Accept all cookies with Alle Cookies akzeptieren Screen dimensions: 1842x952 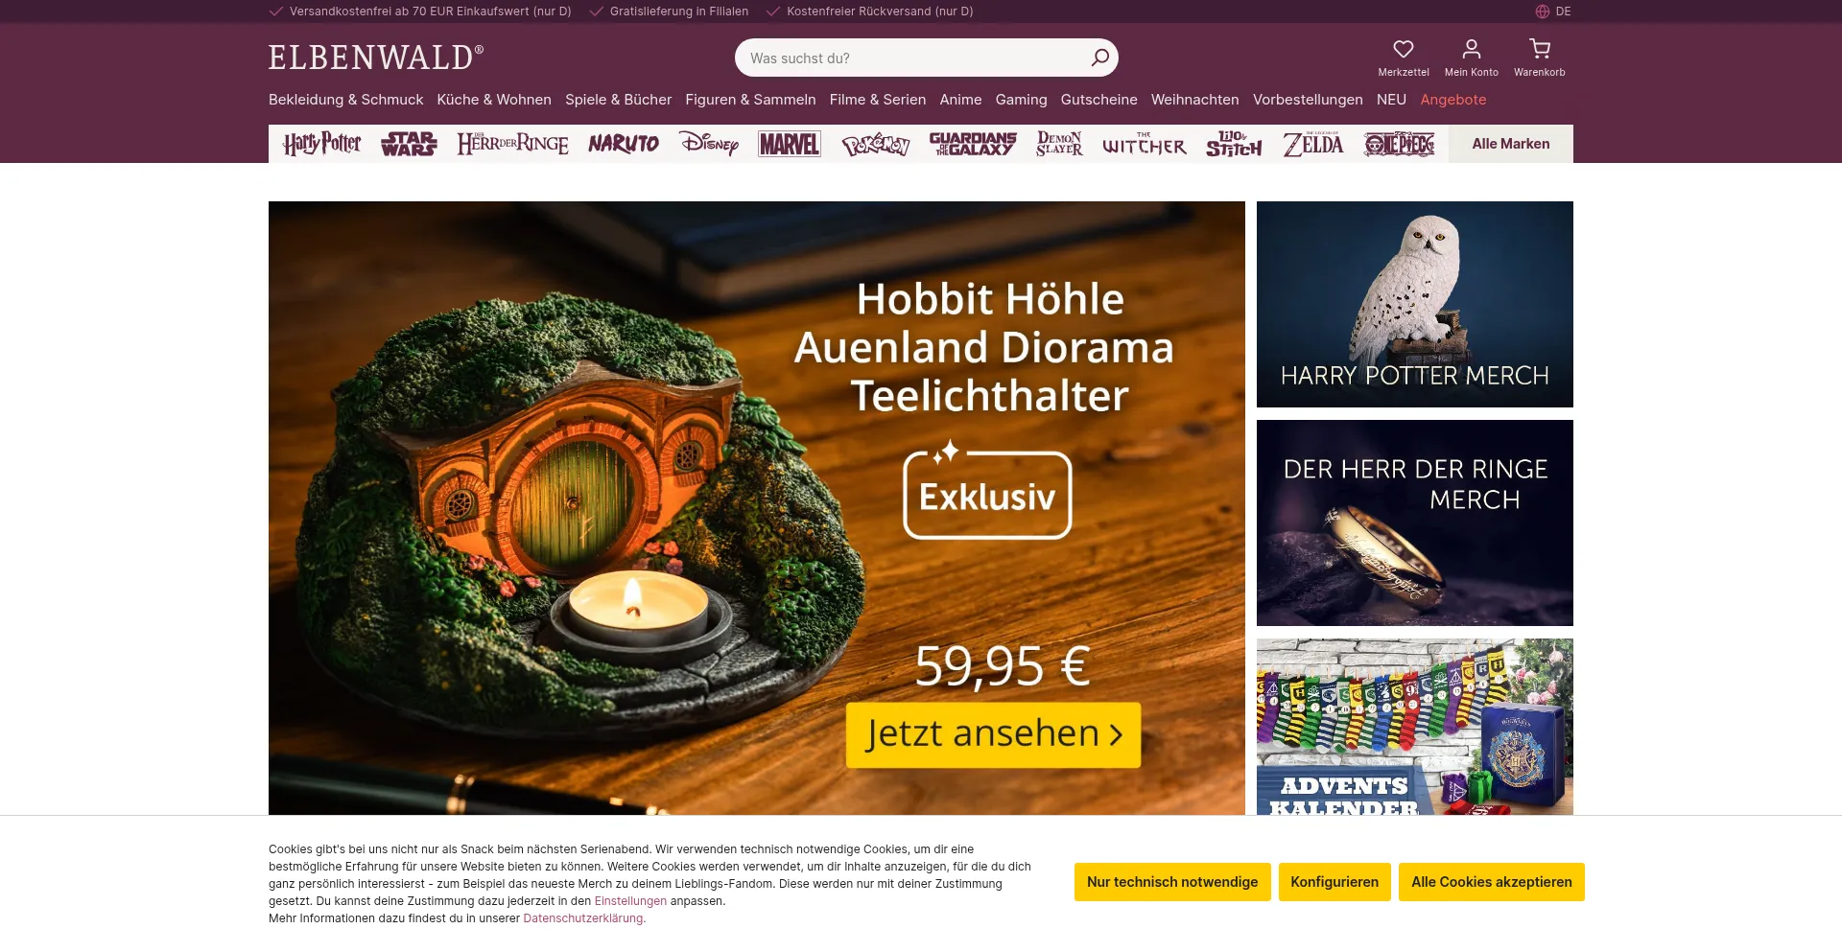[x=1491, y=882]
